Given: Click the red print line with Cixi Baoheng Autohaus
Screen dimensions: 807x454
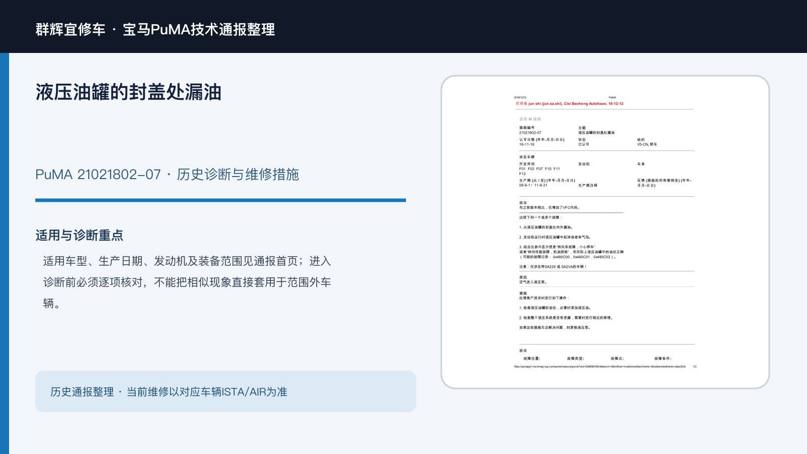Looking at the screenshot, I should tap(569, 103).
